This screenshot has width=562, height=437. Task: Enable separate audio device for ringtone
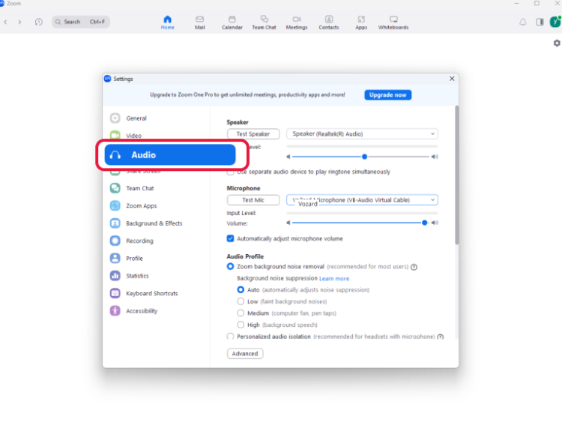coord(230,172)
